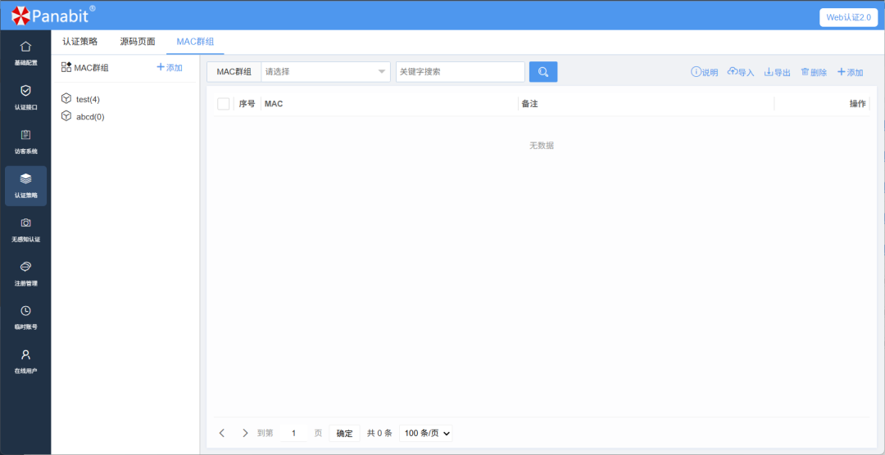This screenshot has height=455, width=885.
Task: Open the 注册管理 chat bubble sidebar icon
Action: [x=25, y=267]
